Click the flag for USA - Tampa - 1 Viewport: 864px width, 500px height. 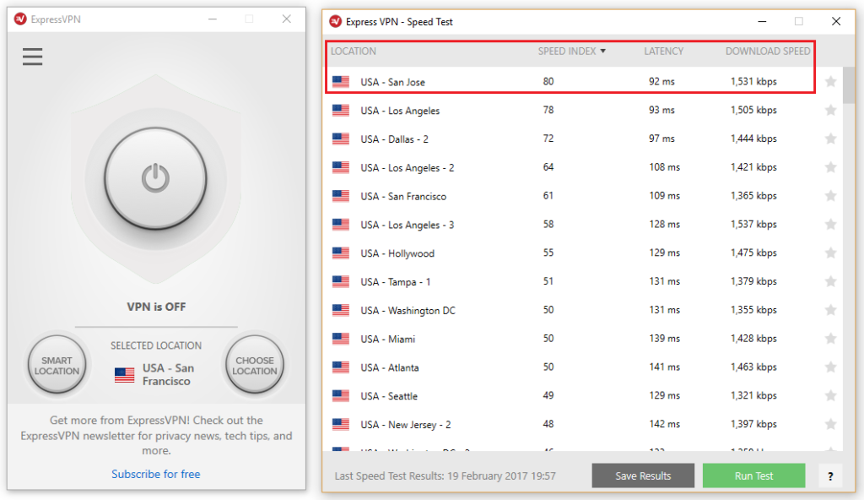[341, 281]
